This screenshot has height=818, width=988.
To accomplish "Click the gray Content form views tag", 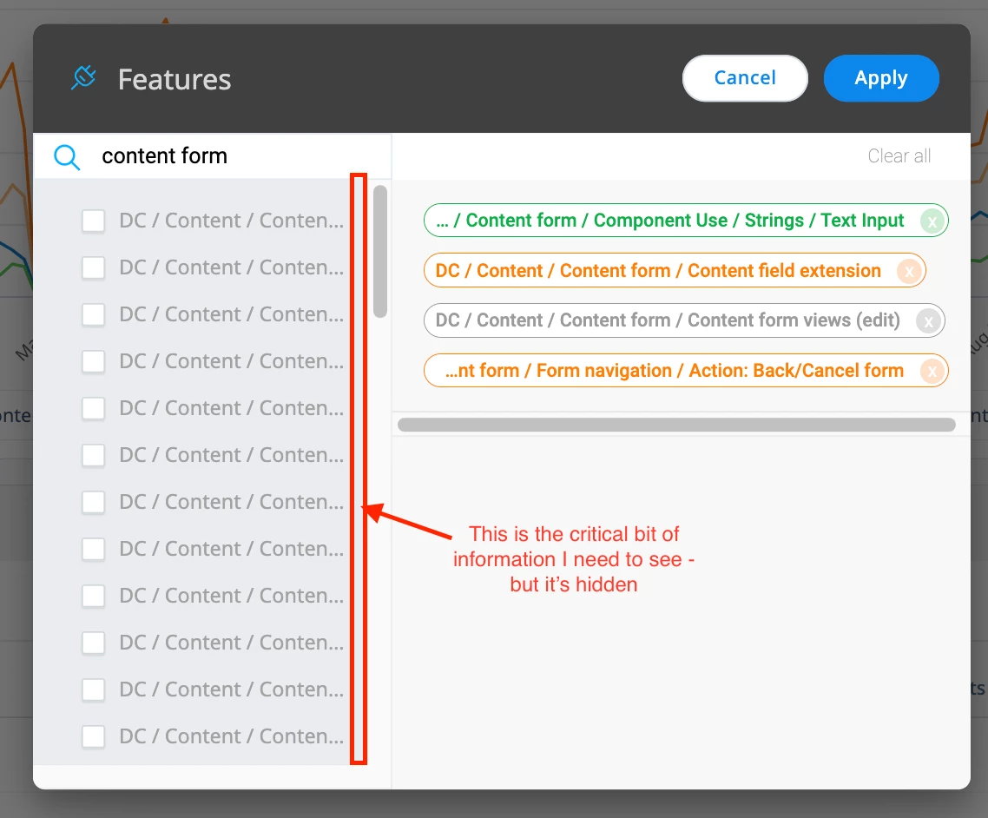I will tap(668, 320).
